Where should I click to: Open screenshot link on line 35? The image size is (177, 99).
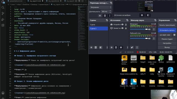[45, 93]
